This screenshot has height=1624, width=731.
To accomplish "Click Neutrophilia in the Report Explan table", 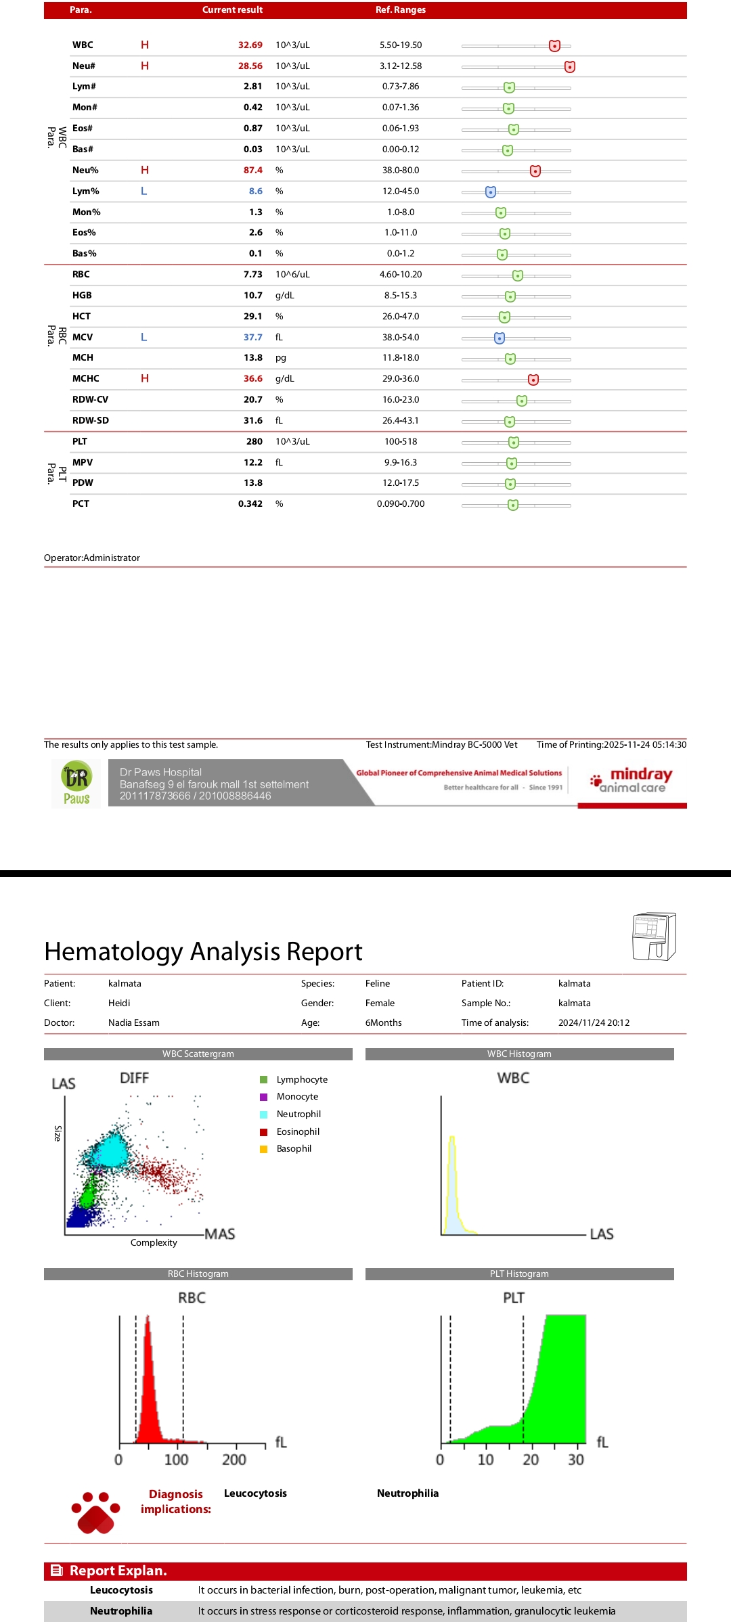I will tap(121, 1611).
